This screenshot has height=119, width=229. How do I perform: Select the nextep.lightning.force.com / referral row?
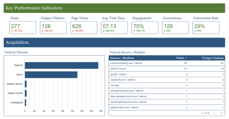tap(167, 102)
